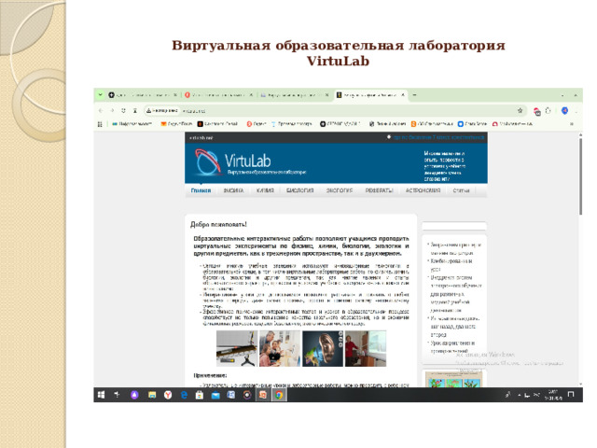Click the browser forward arrow
This screenshot has width=597, height=448.
tap(112, 110)
